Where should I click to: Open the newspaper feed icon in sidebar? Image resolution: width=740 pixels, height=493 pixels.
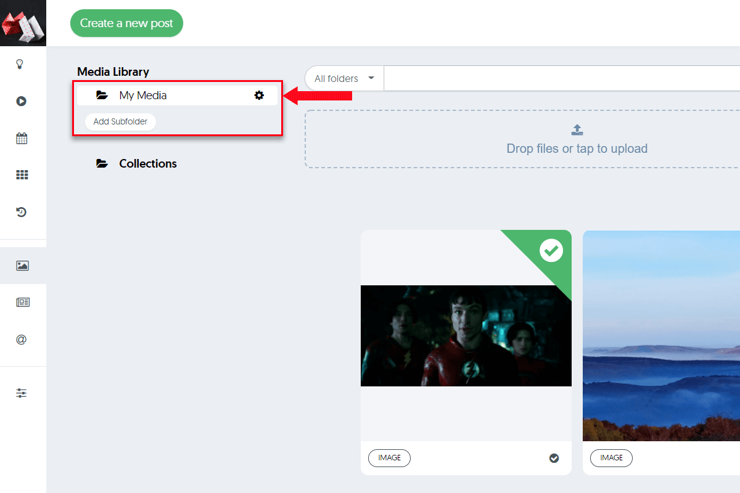tap(23, 303)
